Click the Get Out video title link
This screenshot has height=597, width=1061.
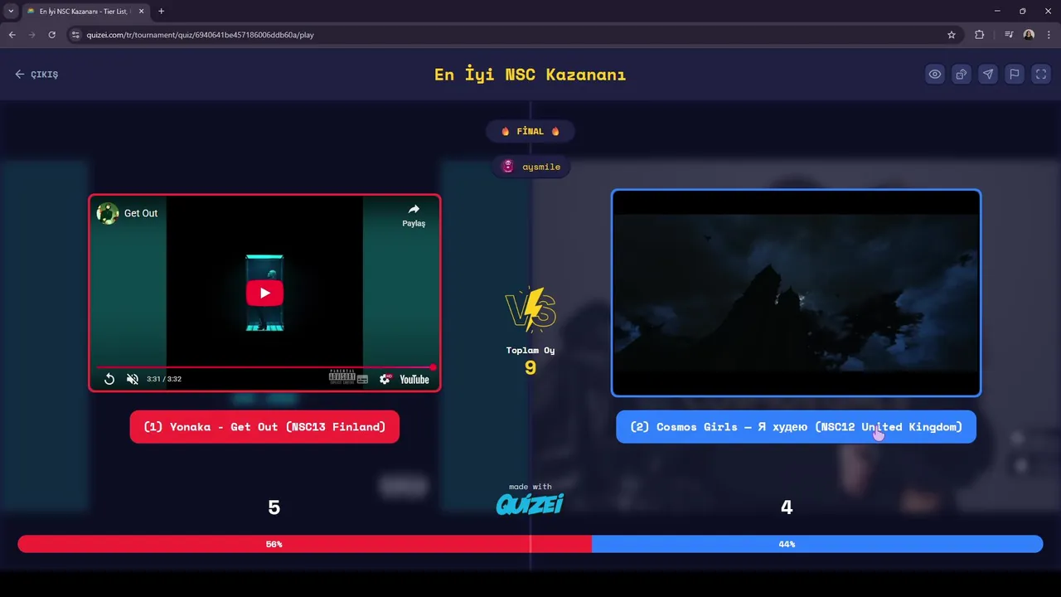coord(141,213)
